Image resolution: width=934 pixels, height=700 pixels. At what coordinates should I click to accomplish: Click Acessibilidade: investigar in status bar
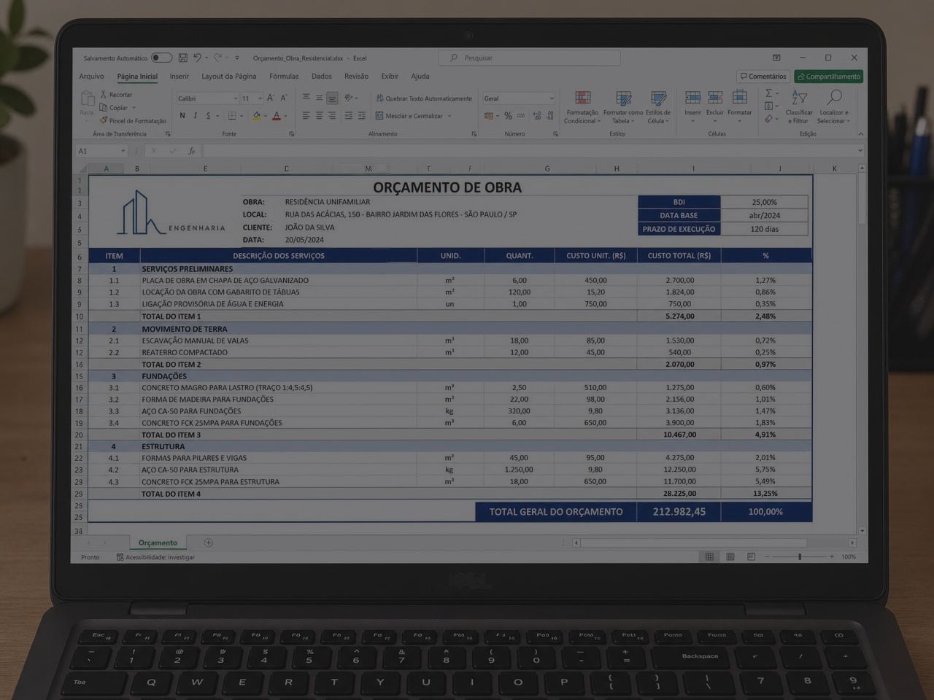coord(155,557)
